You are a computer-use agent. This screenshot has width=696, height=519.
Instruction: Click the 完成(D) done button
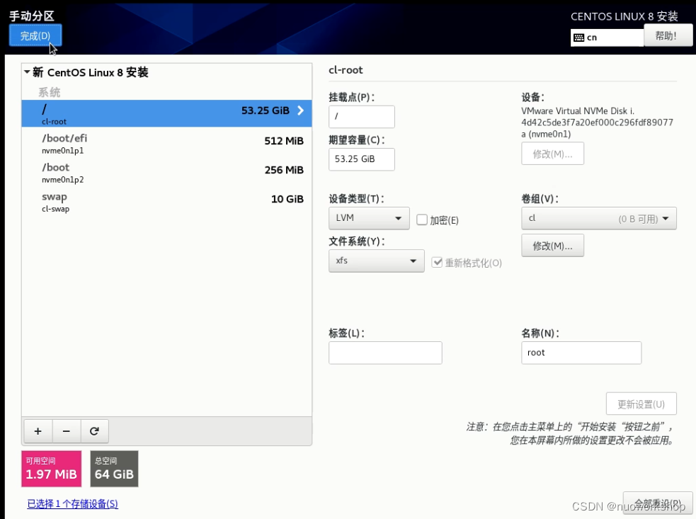(35, 35)
